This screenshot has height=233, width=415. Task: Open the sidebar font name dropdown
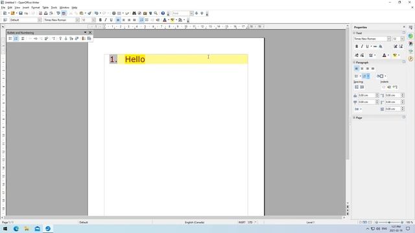(x=389, y=39)
